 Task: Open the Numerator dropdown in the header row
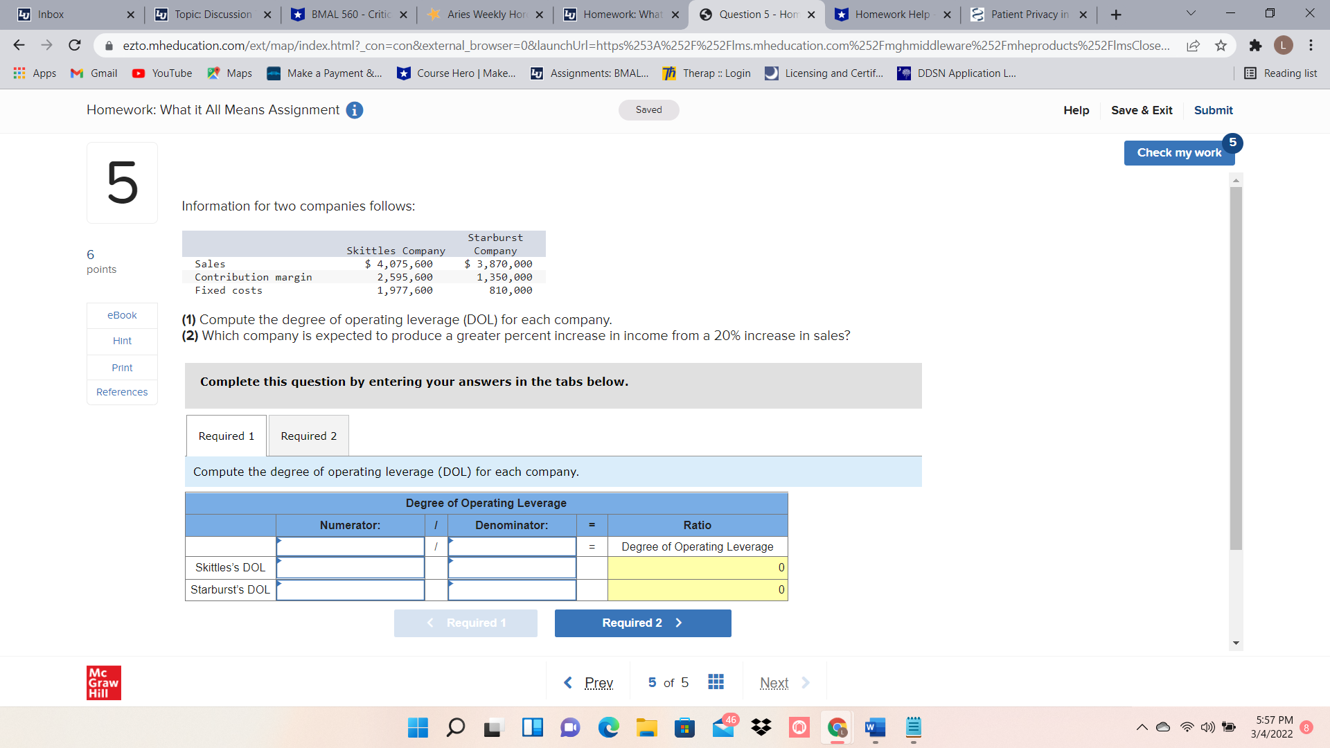pyautogui.click(x=351, y=546)
